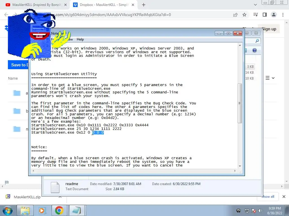Open the Chrome media control icon
Screen dimensions: 289x216
click(255, 15)
